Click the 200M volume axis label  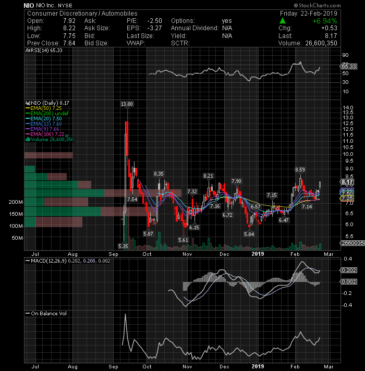16,202
